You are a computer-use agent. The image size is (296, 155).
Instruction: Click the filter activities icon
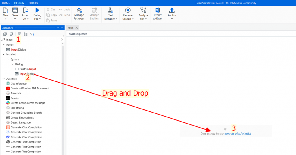(x=32, y=34)
